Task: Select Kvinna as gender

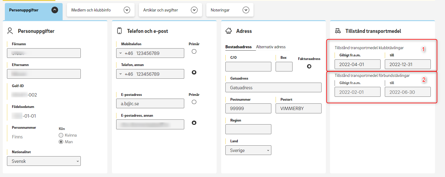Action: point(61,135)
